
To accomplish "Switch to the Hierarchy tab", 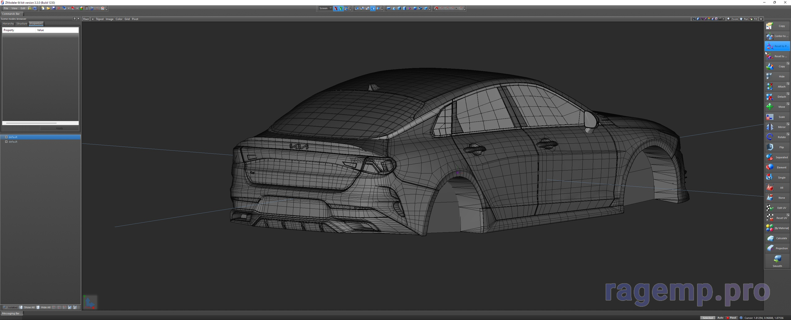I will (x=8, y=24).
